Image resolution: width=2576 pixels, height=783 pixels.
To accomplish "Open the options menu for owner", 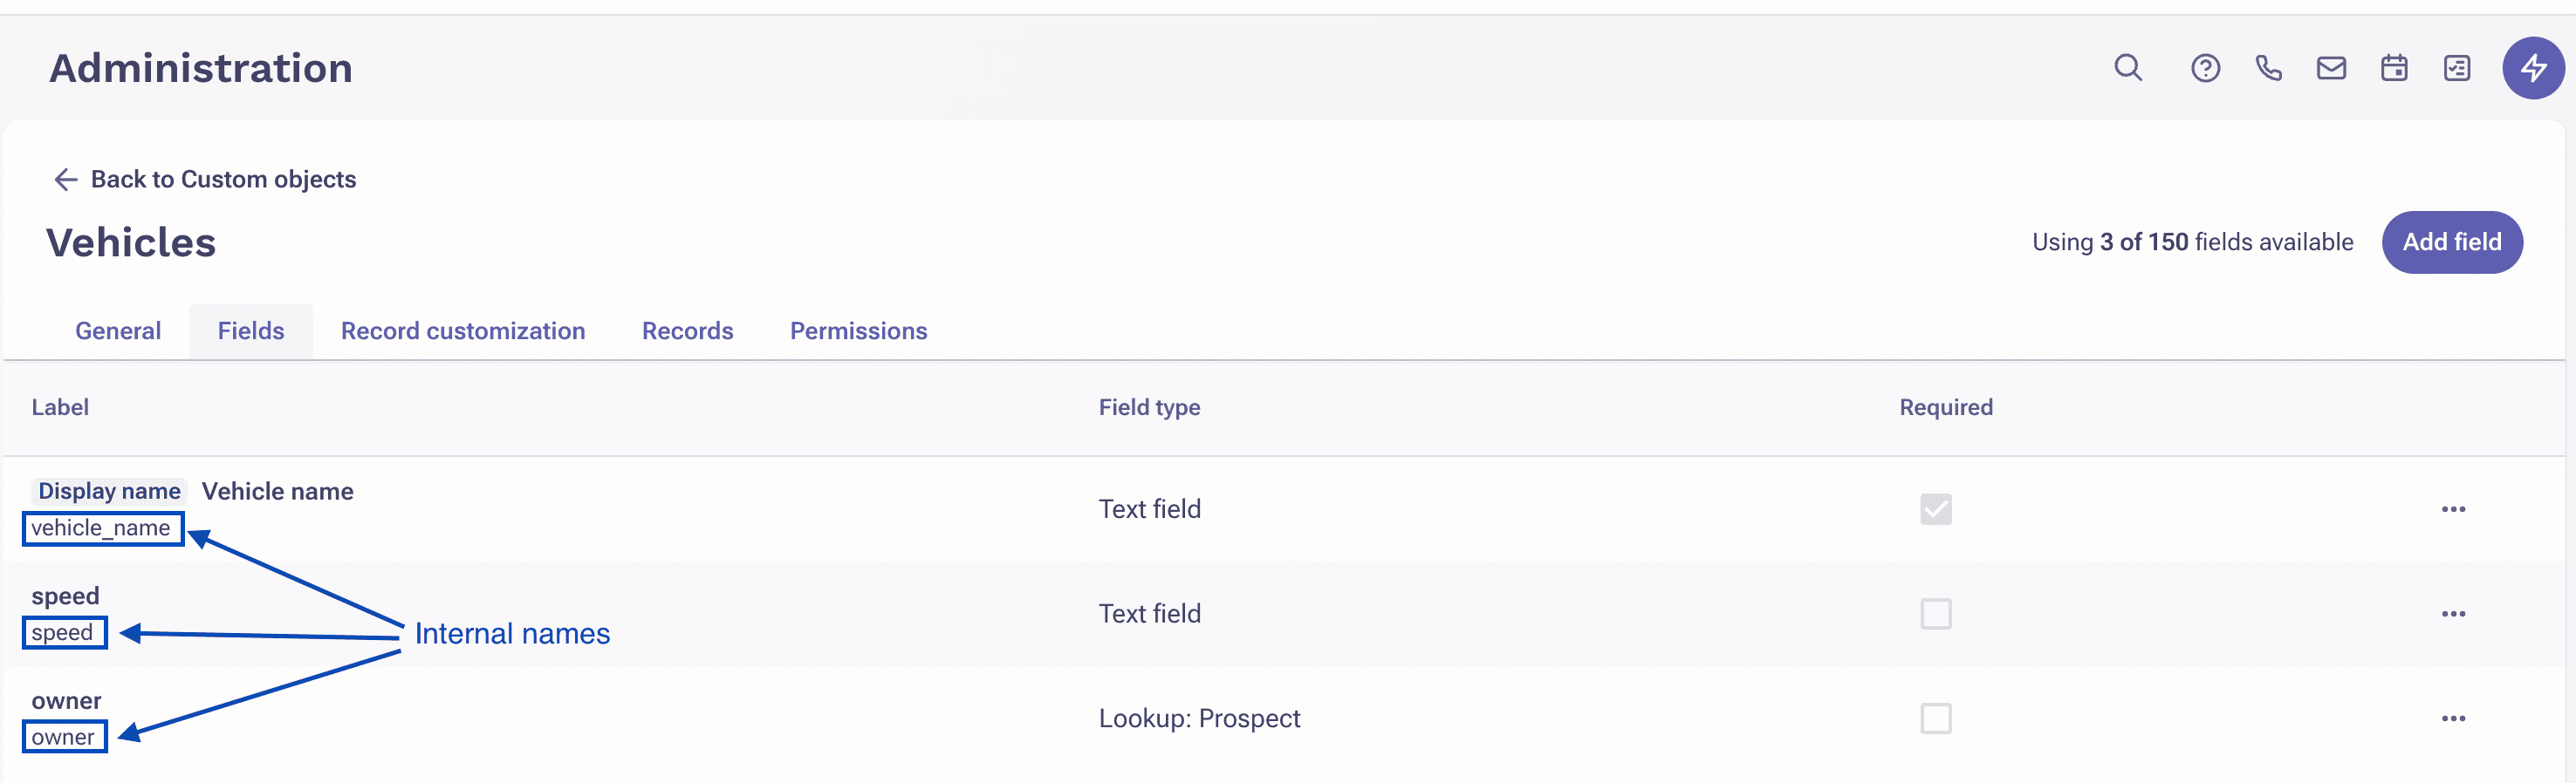I will click(2453, 718).
